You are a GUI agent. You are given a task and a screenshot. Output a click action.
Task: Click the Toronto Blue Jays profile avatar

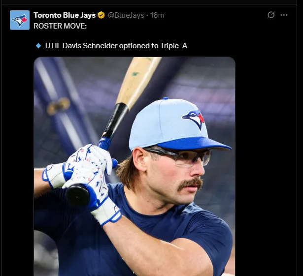(x=20, y=20)
